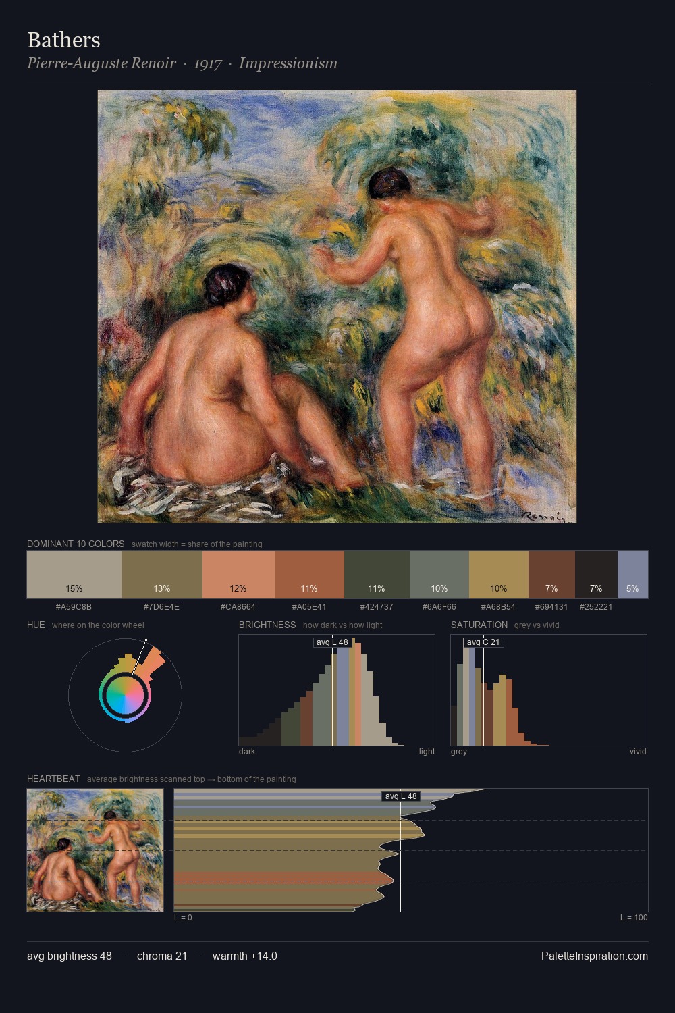Open the PaletteInspiration.com link
This screenshot has height=1013, width=675.
coord(595,956)
